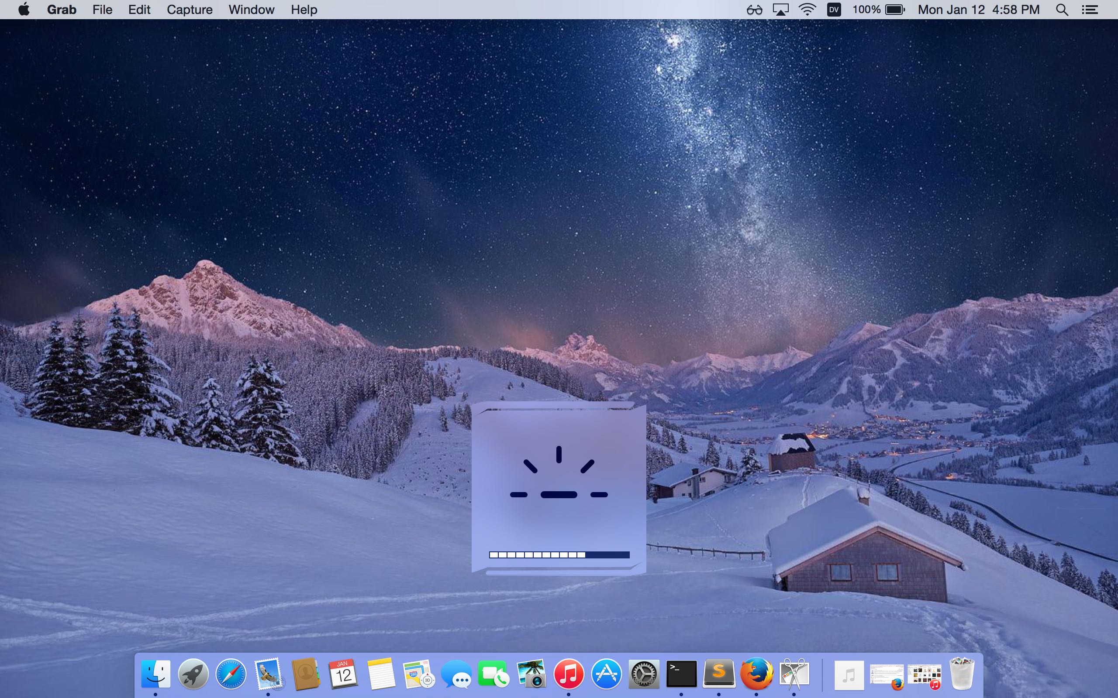This screenshot has height=698, width=1118.
Task: Open Terminal from the Dock
Action: click(681, 674)
